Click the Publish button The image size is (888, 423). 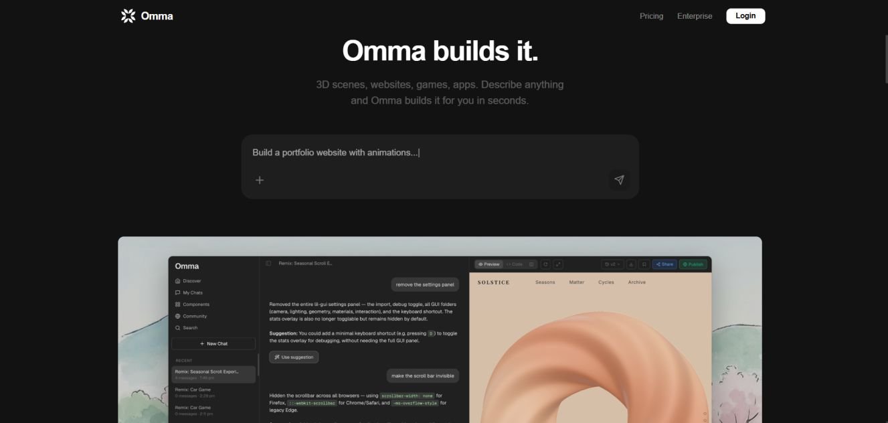click(x=693, y=264)
